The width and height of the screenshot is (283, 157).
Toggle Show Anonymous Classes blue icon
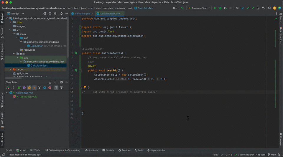pos(45,87)
